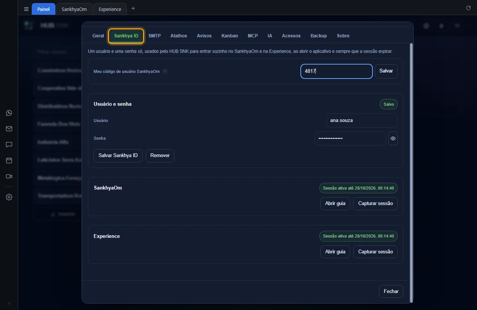477x310 pixels.
Task: Open the SMTP settings tab
Action: (x=154, y=36)
